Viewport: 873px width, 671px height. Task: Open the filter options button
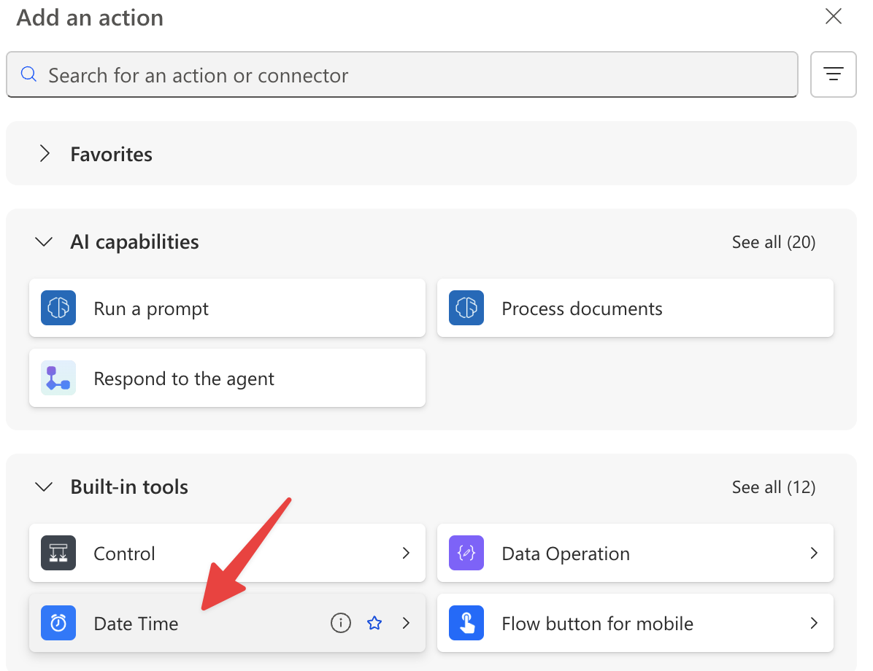[834, 74]
